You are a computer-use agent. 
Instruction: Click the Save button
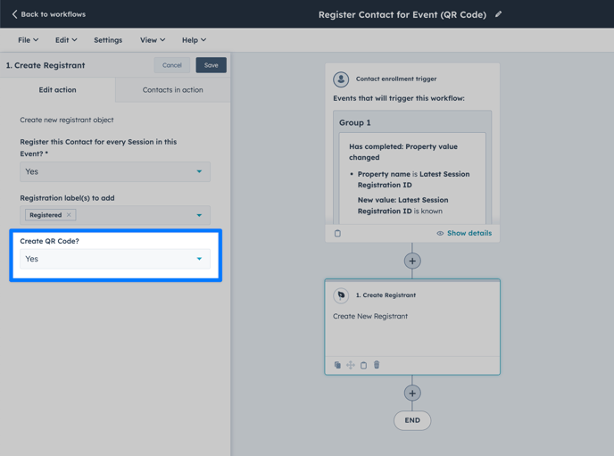coord(211,65)
